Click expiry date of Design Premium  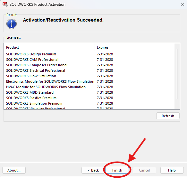point(105,54)
